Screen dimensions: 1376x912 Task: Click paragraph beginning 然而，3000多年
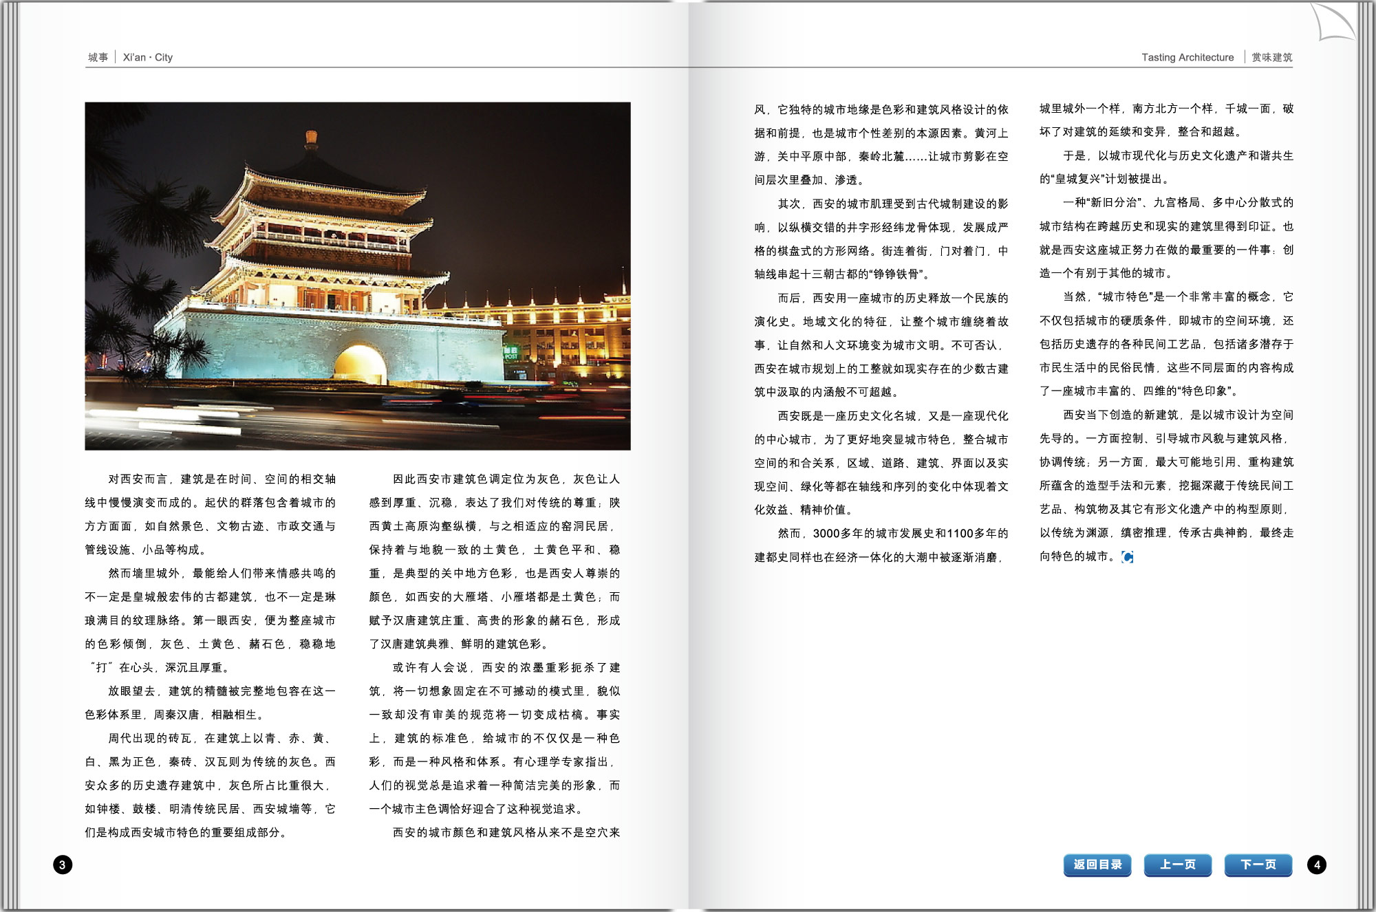(881, 545)
